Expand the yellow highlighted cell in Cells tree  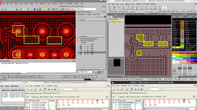click(x=110, y=22)
